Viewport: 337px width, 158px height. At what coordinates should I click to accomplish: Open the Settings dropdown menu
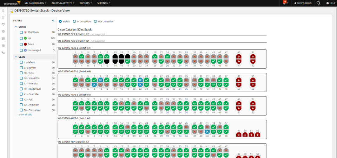tap(104, 3)
